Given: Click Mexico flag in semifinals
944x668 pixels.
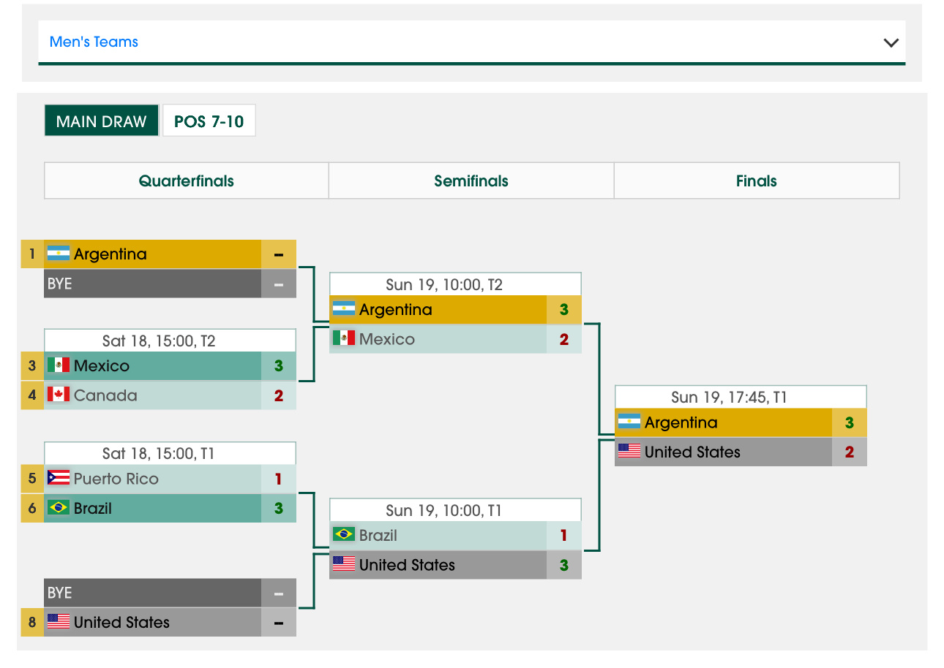Looking at the screenshot, I should pyautogui.click(x=344, y=338).
